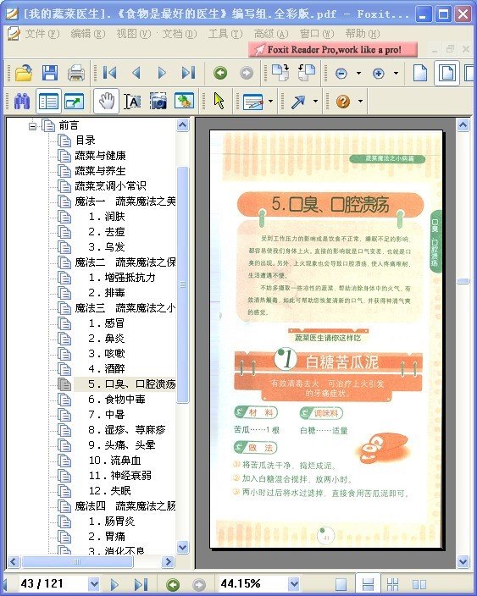Open the 6. 食物中毒 bookmark

(117, 399)
